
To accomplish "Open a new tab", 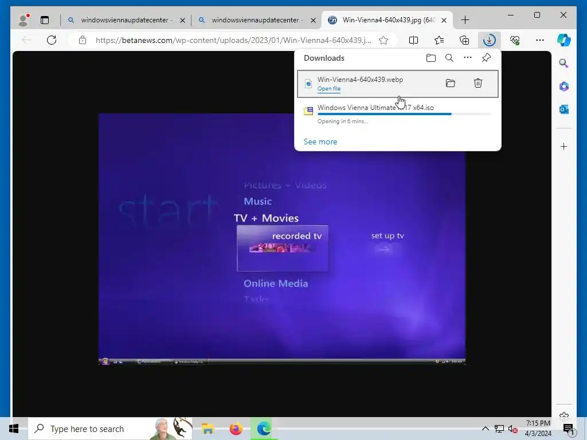I will pos(465,20).
